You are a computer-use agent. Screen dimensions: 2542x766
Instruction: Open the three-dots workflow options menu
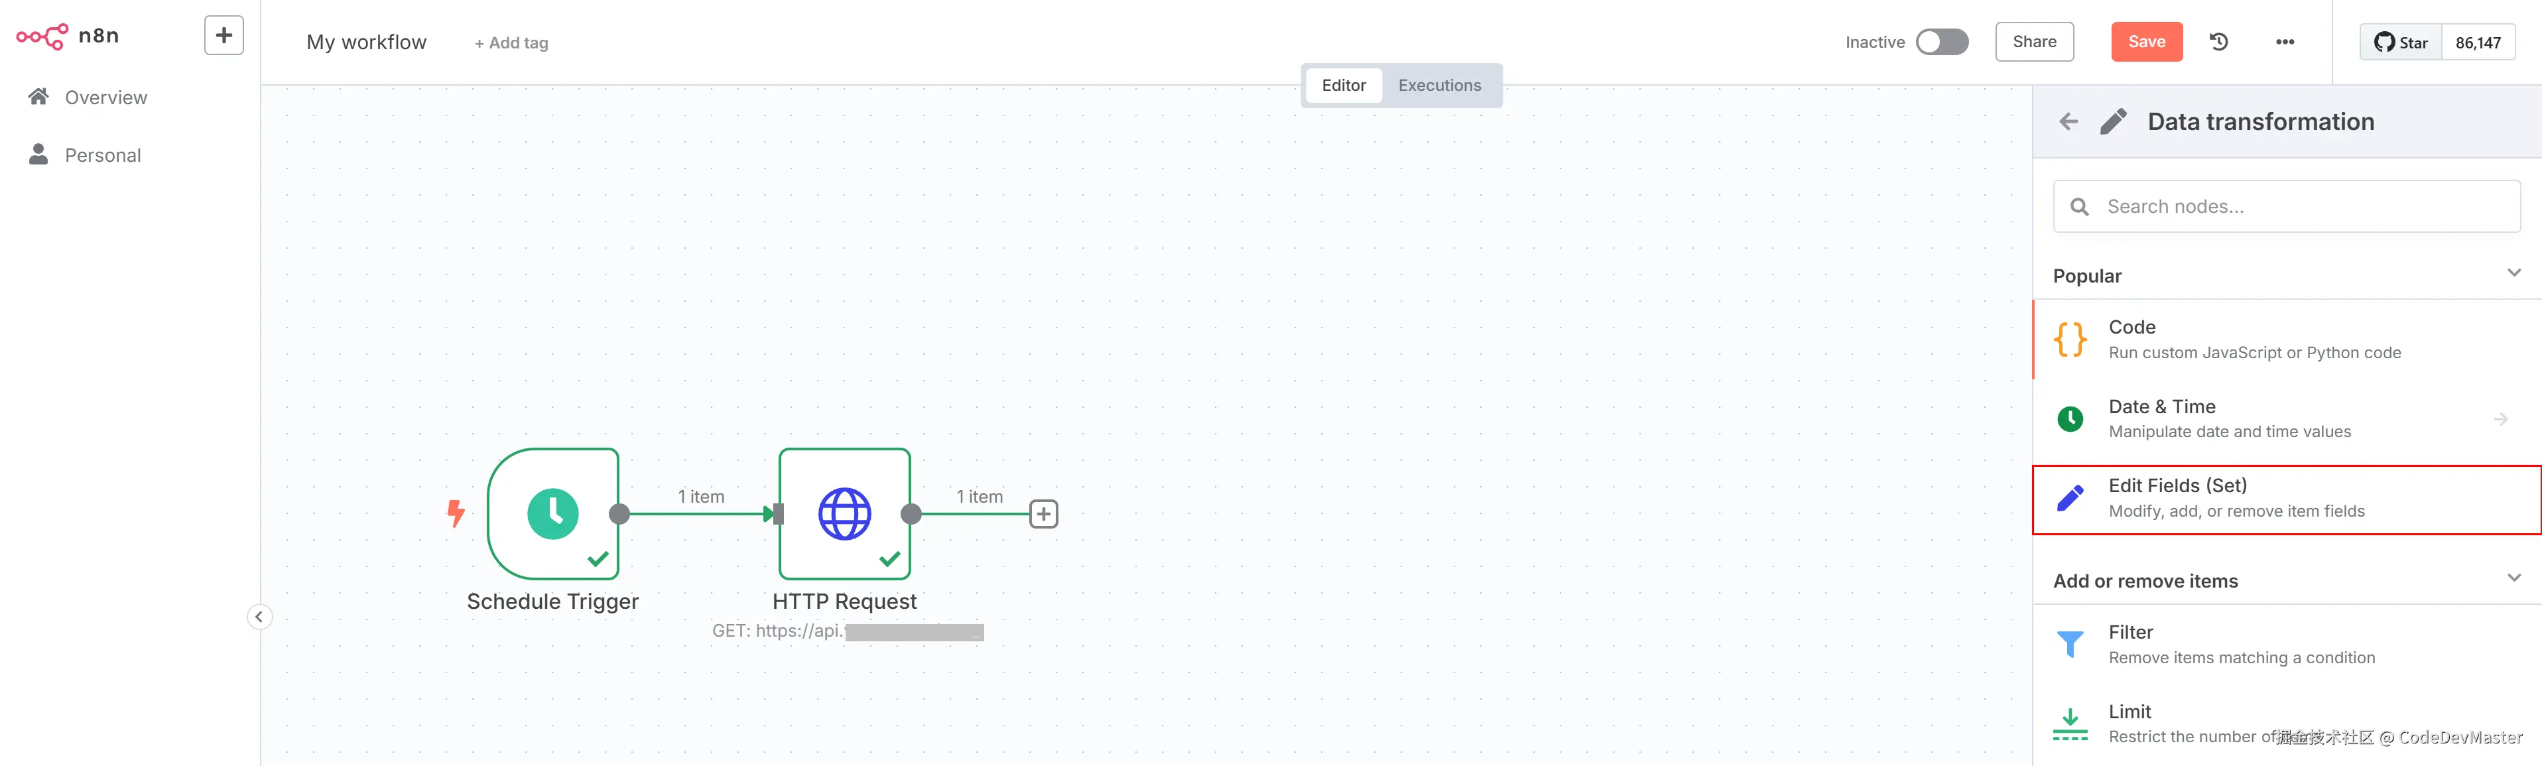point(2285,42)
